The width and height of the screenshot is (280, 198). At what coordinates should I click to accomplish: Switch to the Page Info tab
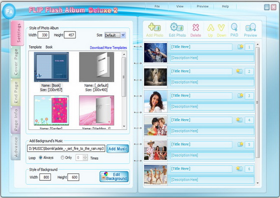pyautogui.click(x=15, y=120)
